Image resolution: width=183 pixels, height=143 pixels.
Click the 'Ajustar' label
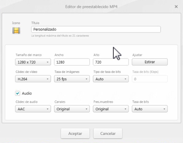[137, 55]
